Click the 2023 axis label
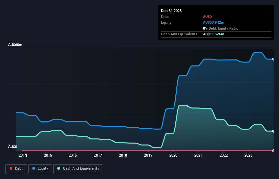This screenshot has height=179, width=279. coord(248,155)
